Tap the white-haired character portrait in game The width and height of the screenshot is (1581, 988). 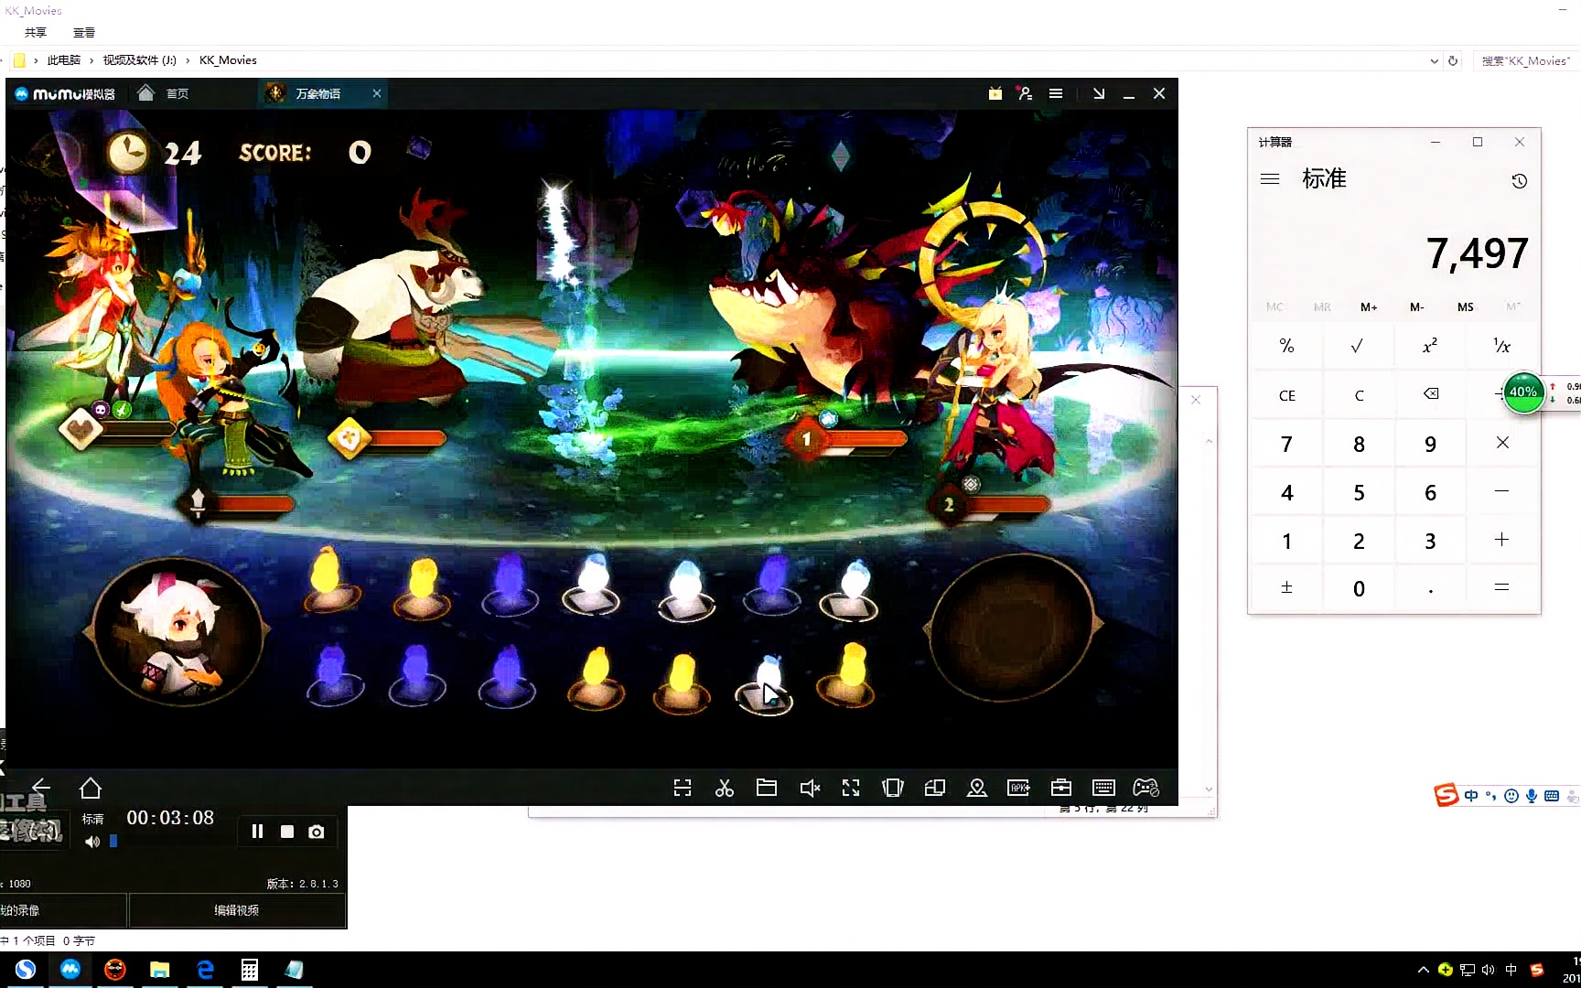[177, 630]
